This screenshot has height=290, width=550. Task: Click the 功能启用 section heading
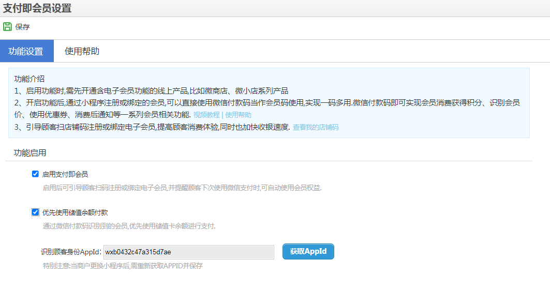(x=30, y=153)
